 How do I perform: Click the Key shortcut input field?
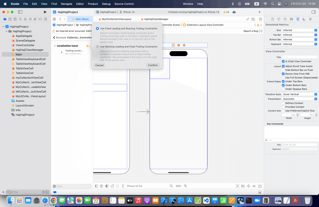point(299,145)
